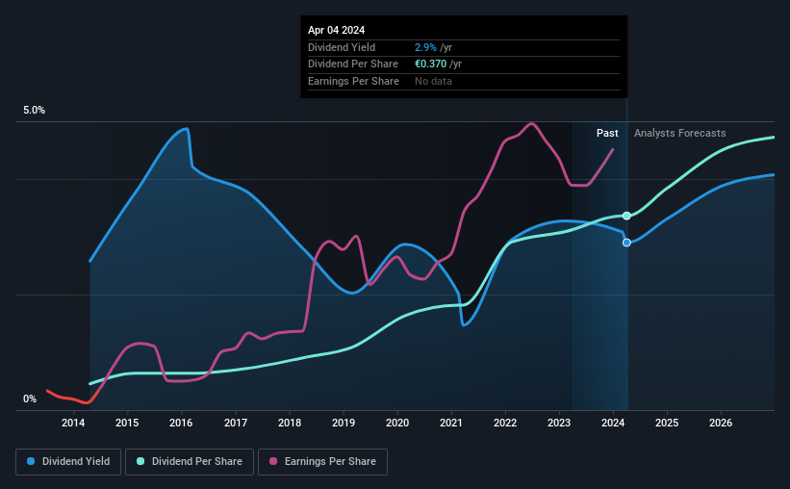Viewport: 790px width, 489px height.
Task: Click the 2026 x-axis label
Action: 721,423
